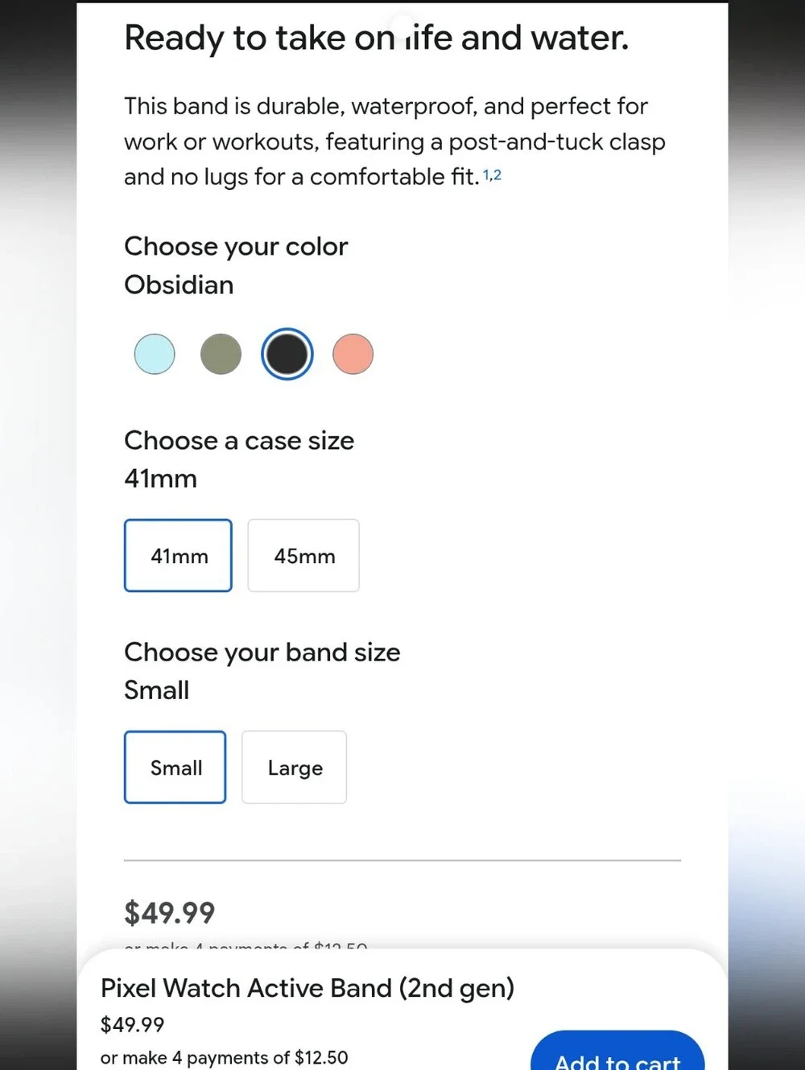805x1070 pixels.
Task: Choose the Large band size
Action: (x=294, y=767)
